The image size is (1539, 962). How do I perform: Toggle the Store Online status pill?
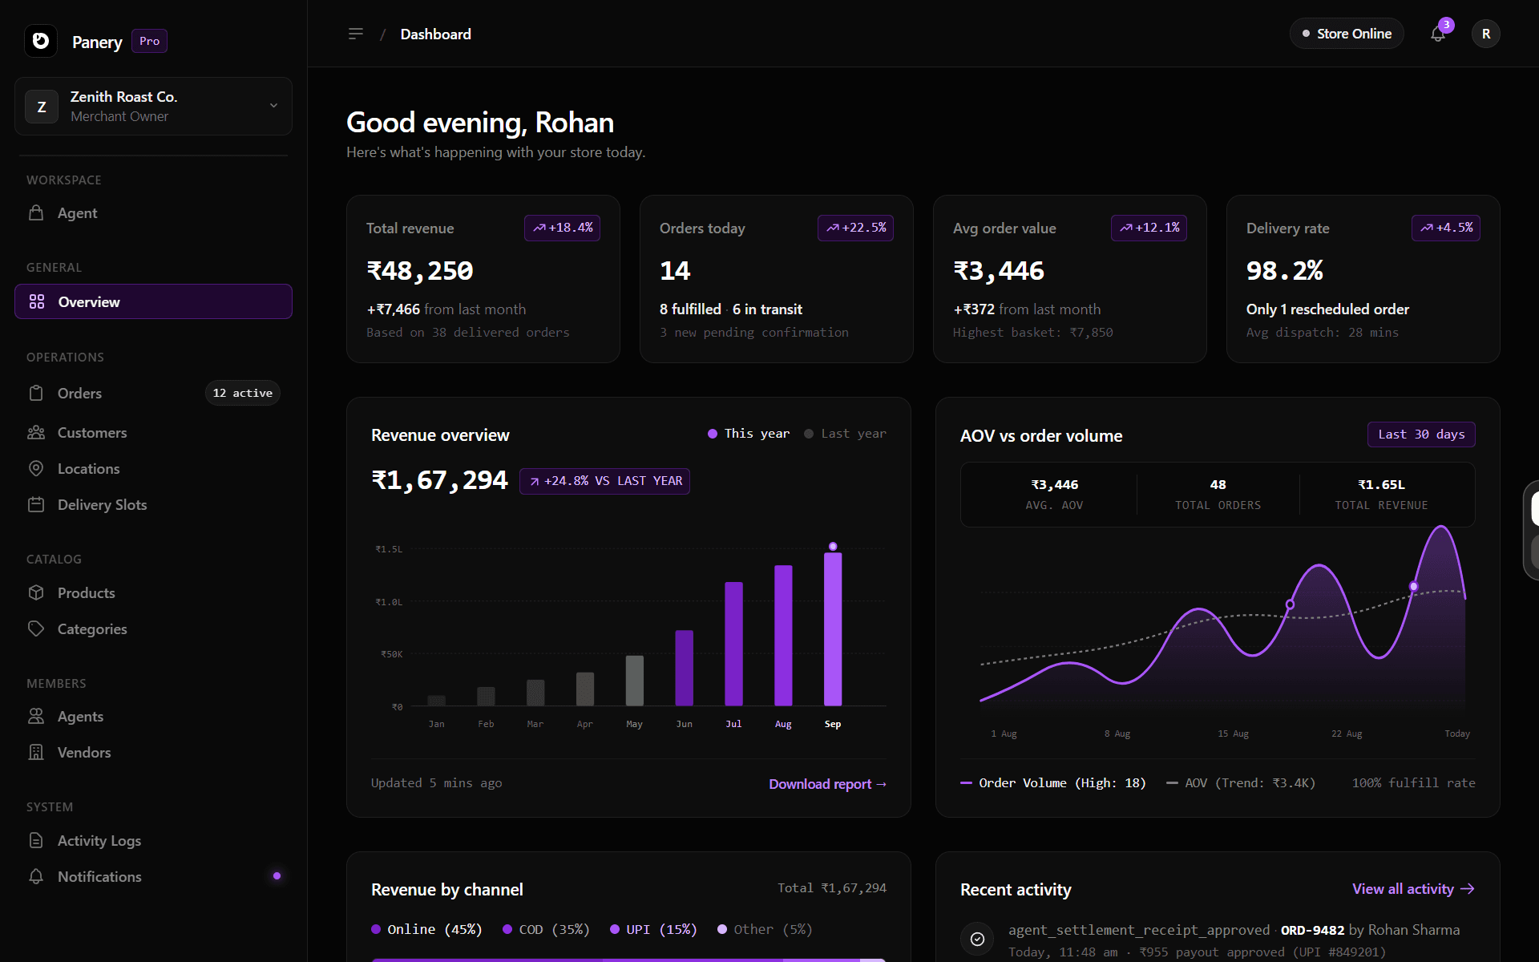coord(1347,34)
